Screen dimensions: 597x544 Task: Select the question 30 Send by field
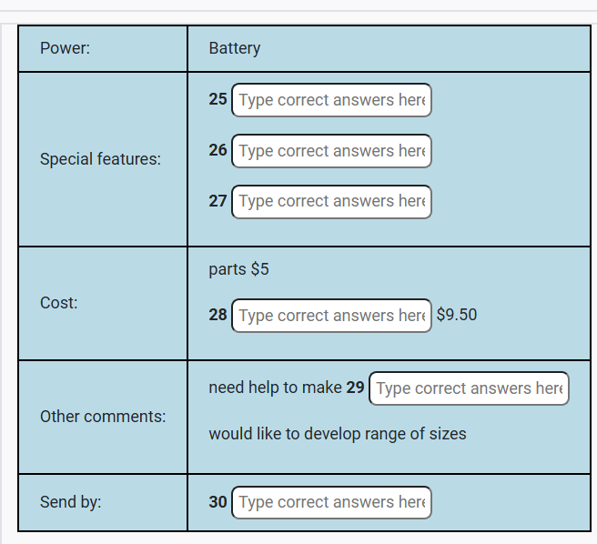click(x=331, y=502)
